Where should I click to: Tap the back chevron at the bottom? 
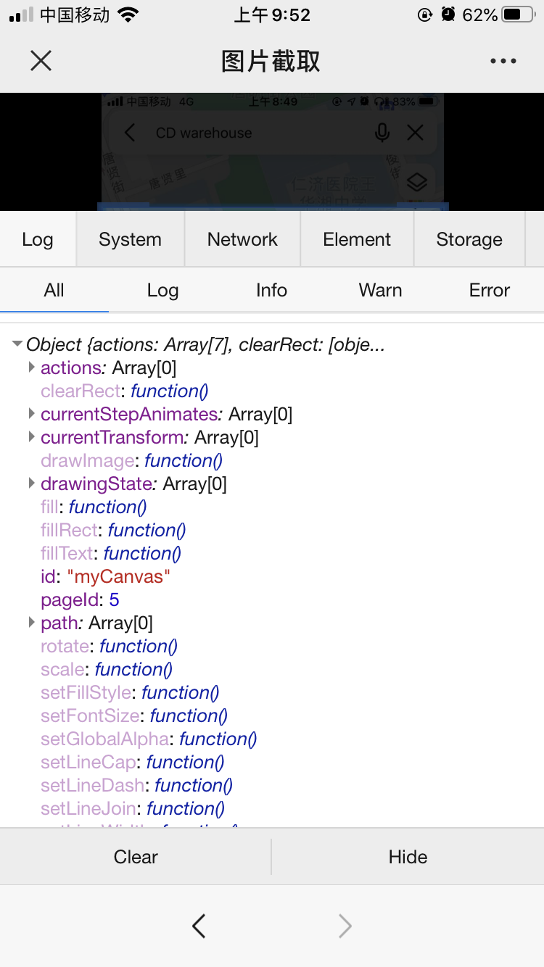(199, 926)
